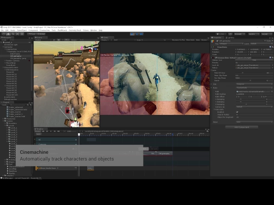The height and width of the screenshot is (205, 274).
Task: Open the Layout dropdown
Action: [x=266, y=34]
